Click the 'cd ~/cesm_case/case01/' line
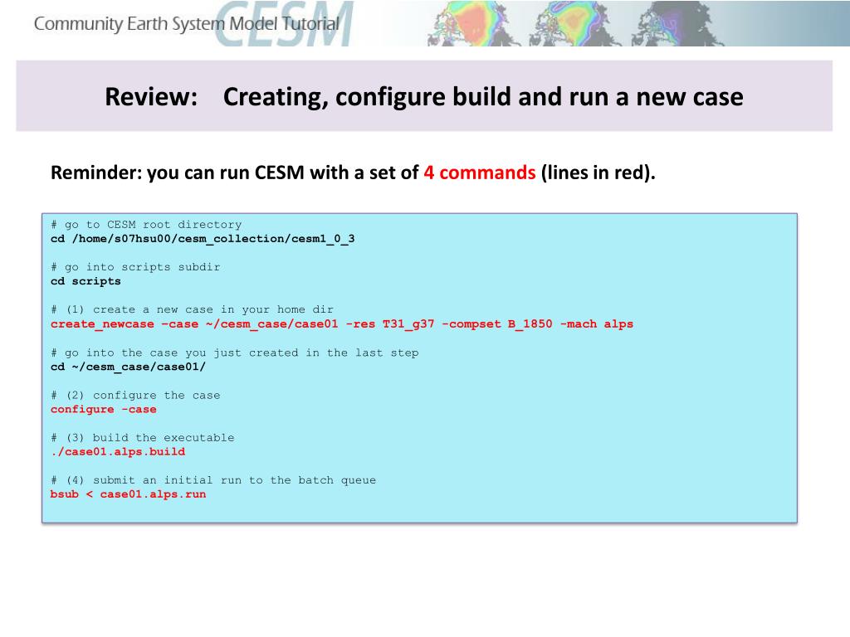The image size is (850, 637). pos(128,367)
